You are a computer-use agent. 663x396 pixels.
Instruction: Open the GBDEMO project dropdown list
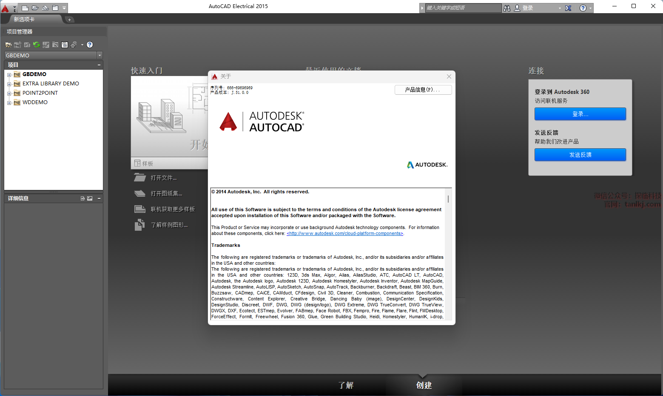coord(100,55)
